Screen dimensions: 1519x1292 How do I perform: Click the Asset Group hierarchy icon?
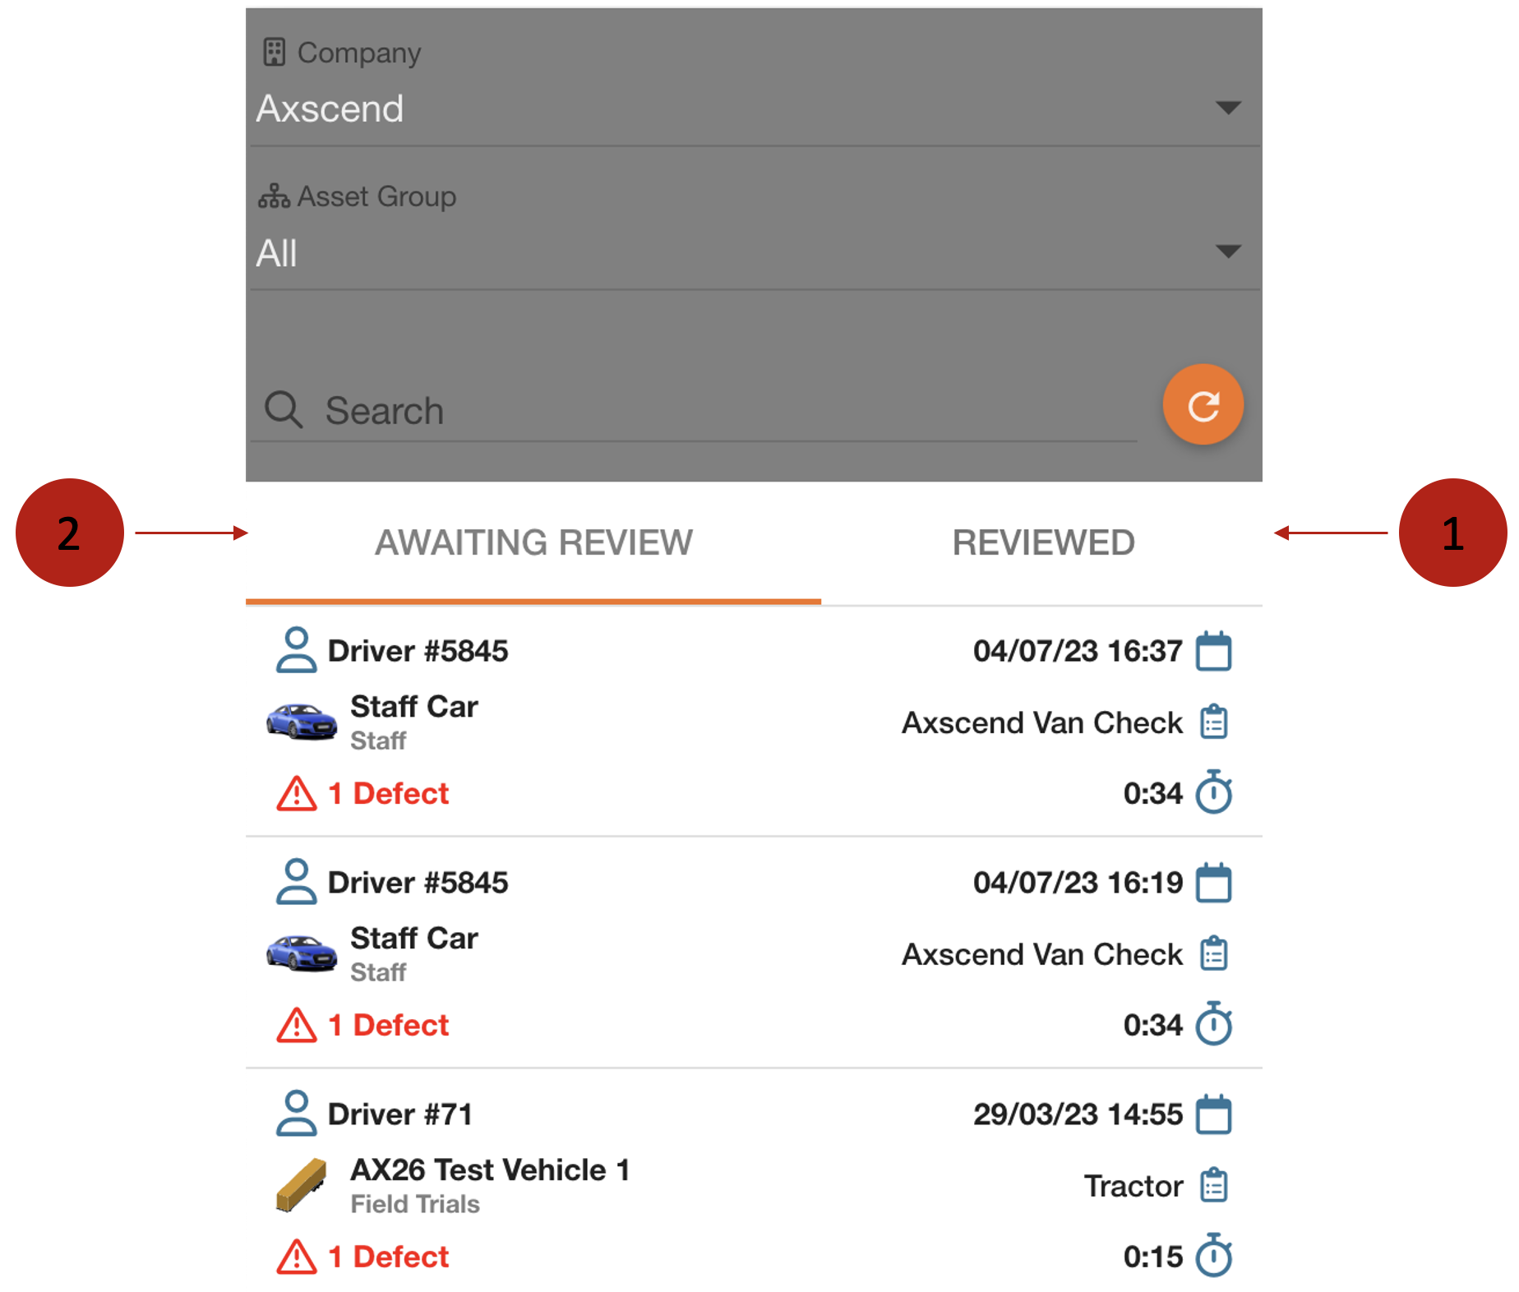tap(275, 196)
